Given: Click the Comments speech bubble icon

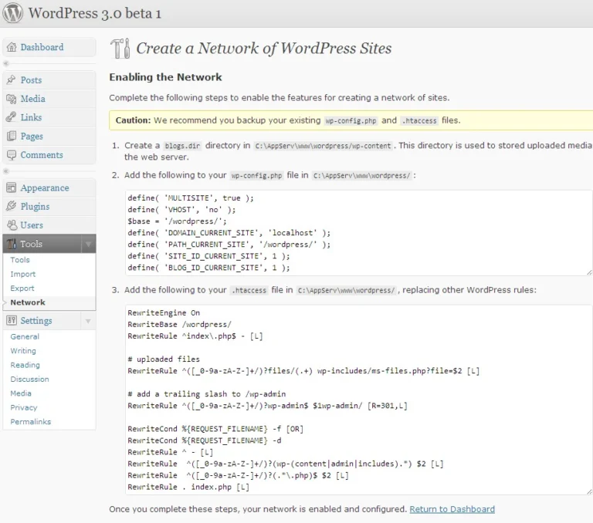Looking at the screenshot, I should point(12,155).
